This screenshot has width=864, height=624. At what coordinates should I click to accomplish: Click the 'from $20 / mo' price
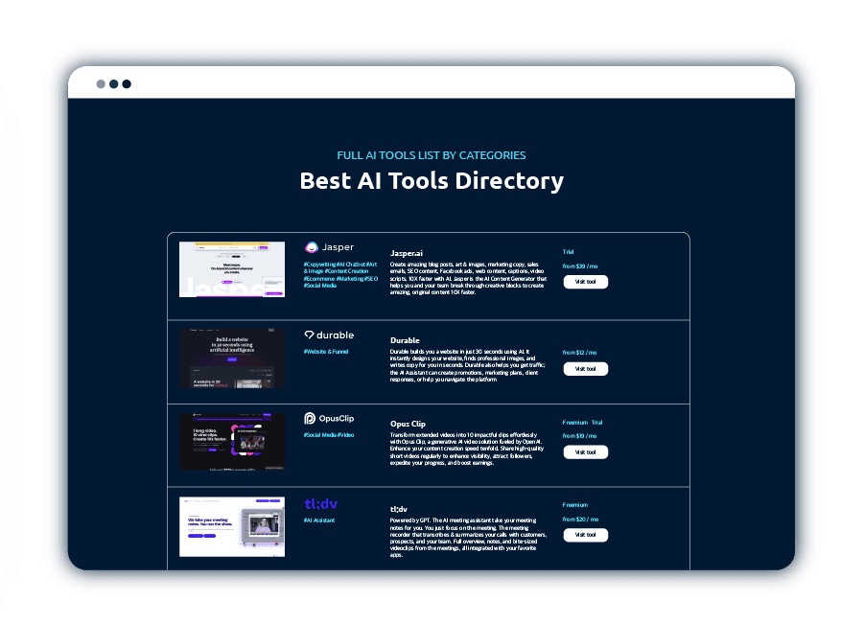580,519
